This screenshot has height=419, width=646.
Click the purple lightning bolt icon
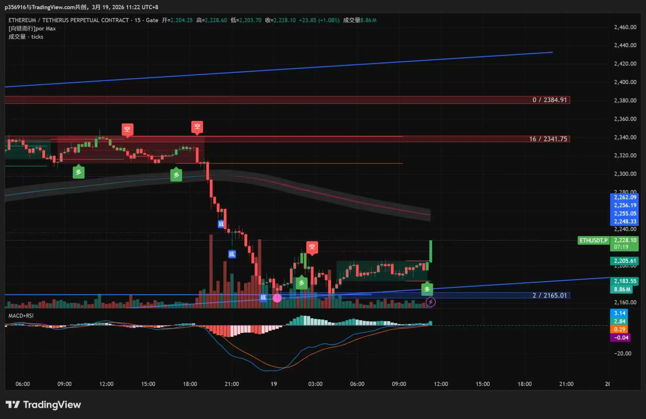430,302
